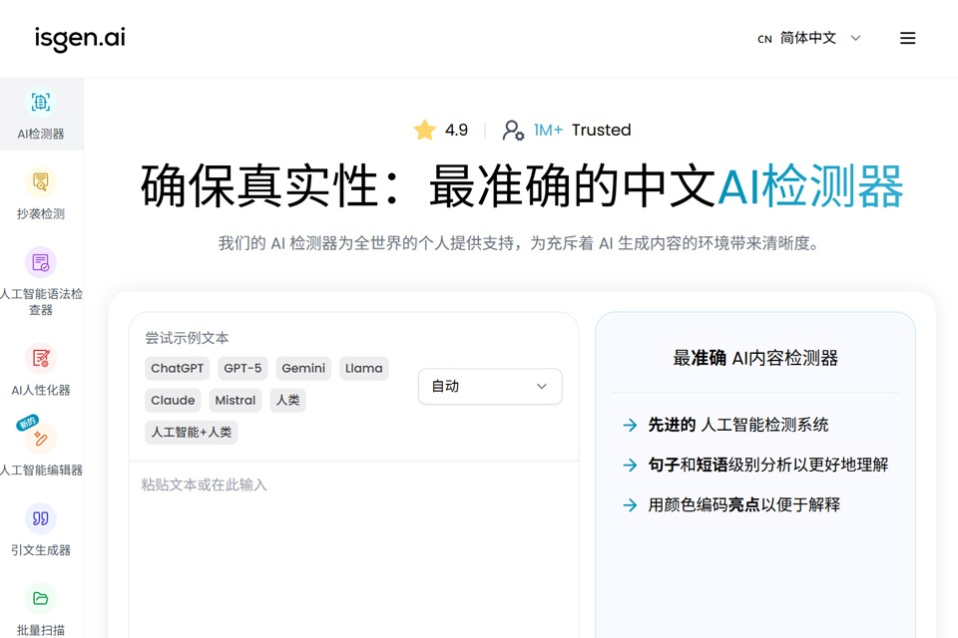Viewport: 958px width, 638px height.
Task: Click the 先进的 人工智能检测系统 text
Action: pyautogui.click(x=738, y=425)
